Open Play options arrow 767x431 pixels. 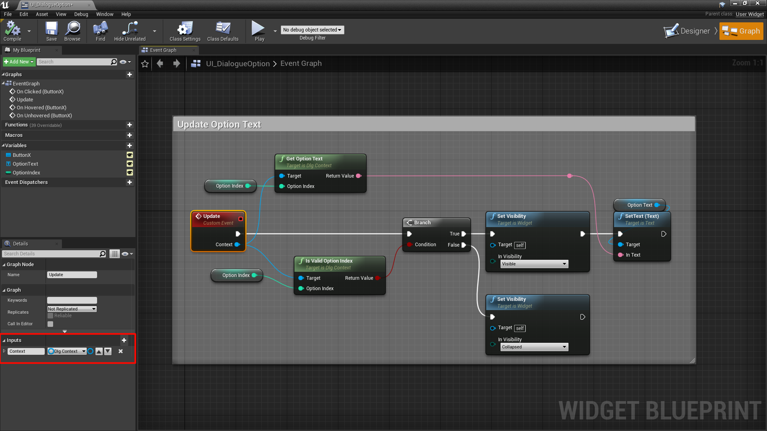pyautogui.click(x=275, y=31)
